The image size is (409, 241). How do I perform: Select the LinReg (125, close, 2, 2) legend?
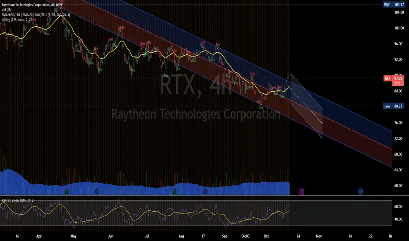(17, 20)
